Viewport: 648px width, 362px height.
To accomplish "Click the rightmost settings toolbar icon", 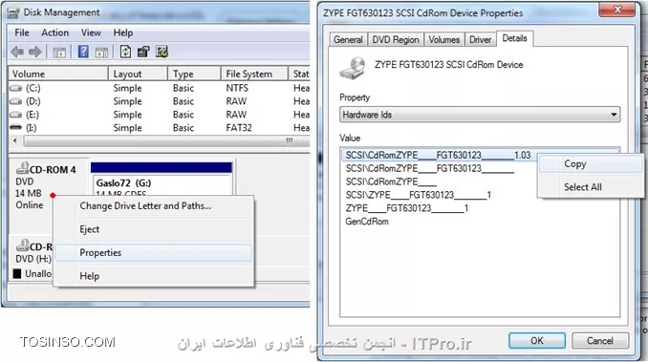I will [162, 52].
